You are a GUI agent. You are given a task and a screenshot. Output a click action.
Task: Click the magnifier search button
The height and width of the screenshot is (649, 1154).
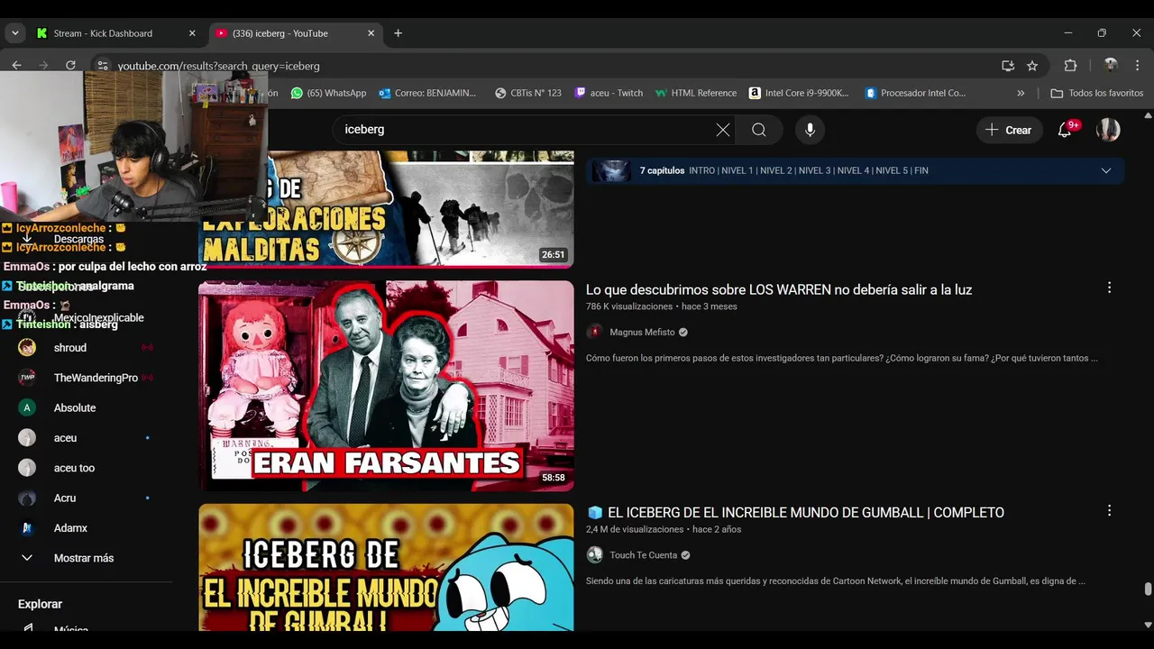tap(759, 130)
